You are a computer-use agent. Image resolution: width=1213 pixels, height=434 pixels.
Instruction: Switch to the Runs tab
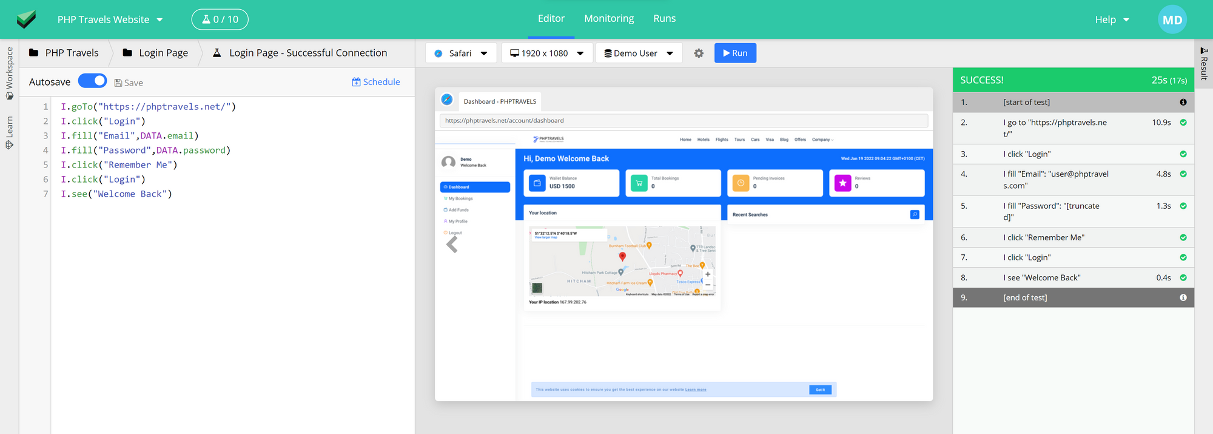click(664, 19)
